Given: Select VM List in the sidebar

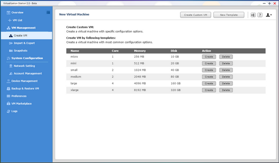Looking at the screenshot, I should [17, 20].
